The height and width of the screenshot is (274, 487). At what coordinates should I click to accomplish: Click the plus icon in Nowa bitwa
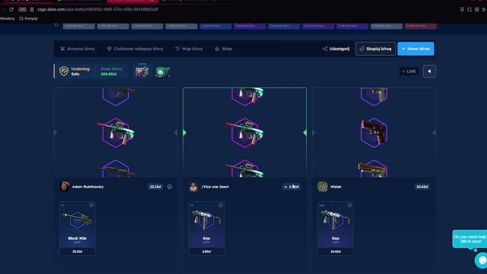tap(403, 49)
